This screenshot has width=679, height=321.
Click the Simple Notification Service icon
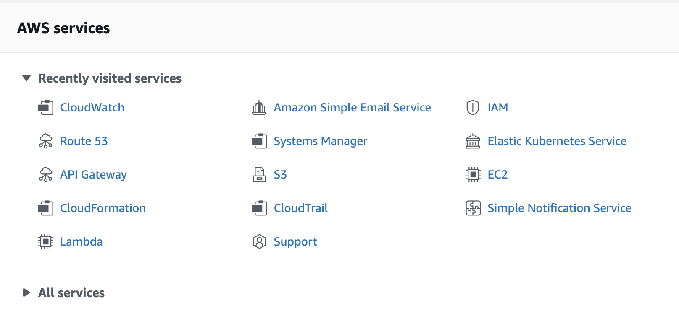click(473, 208)
